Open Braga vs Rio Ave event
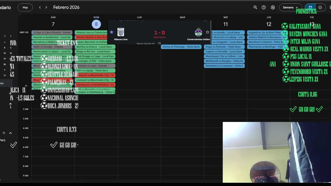The width and height of the screenshot is (331, 186). click(95, 51)
